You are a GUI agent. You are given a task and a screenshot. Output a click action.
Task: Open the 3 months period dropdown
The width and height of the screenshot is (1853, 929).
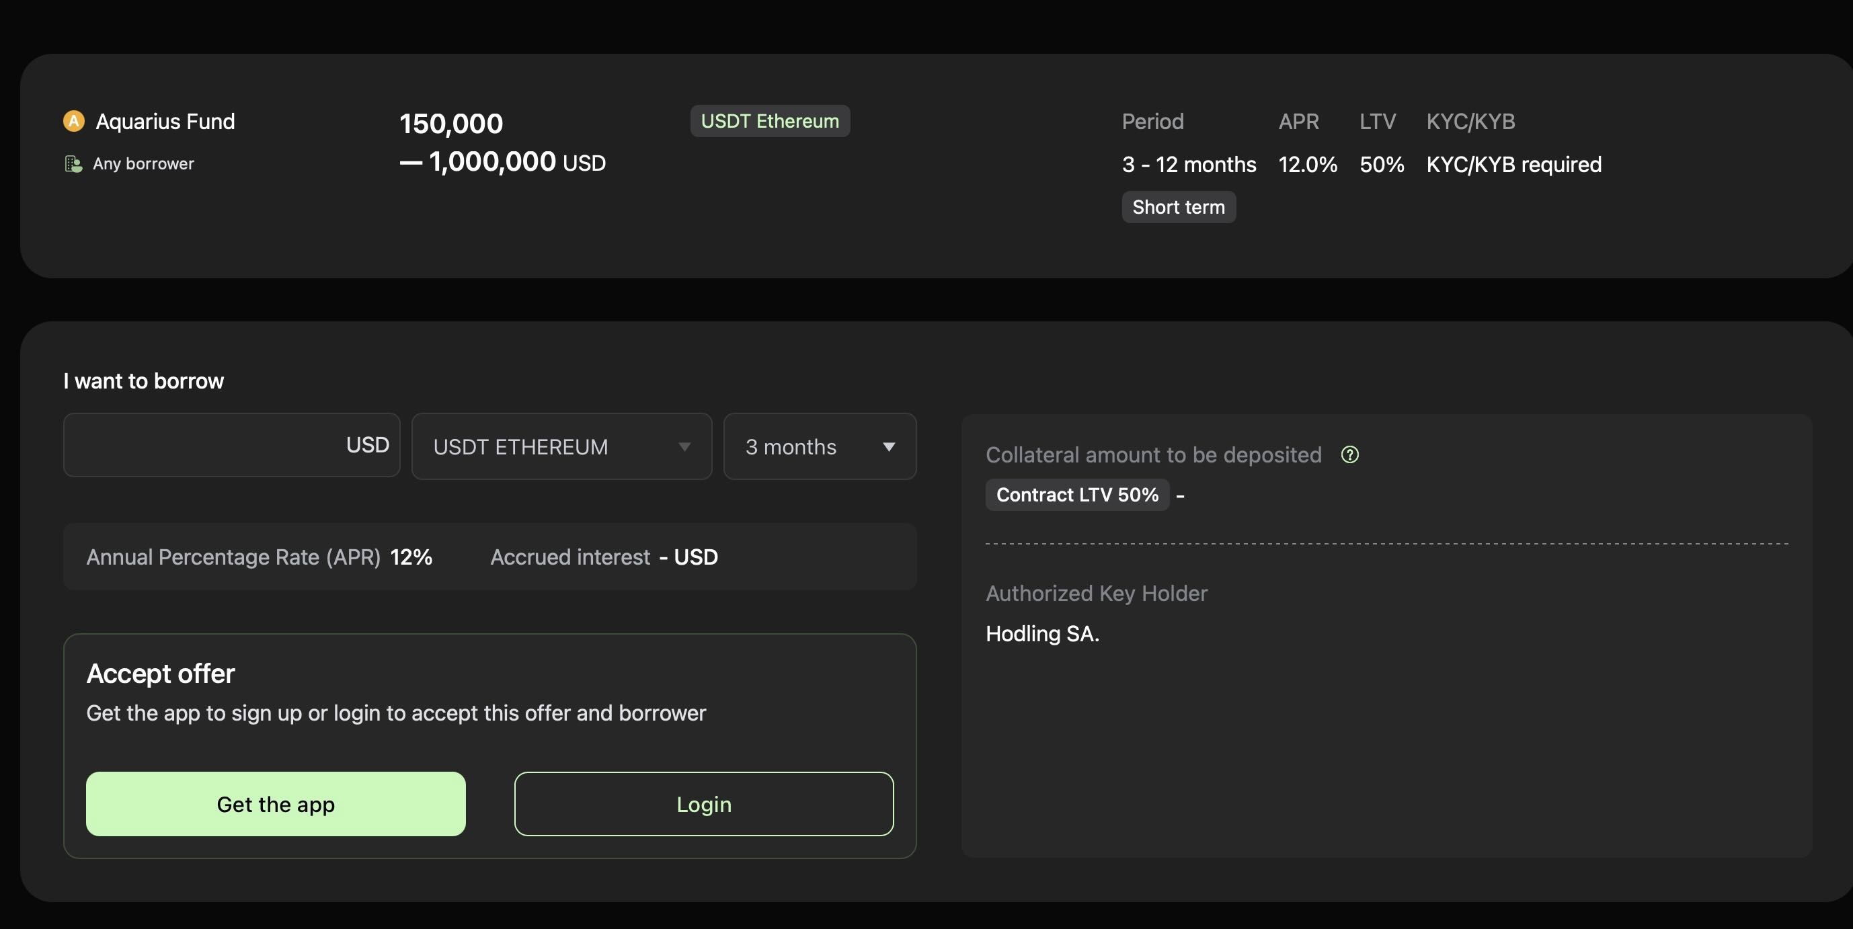(x=820, y=446)
